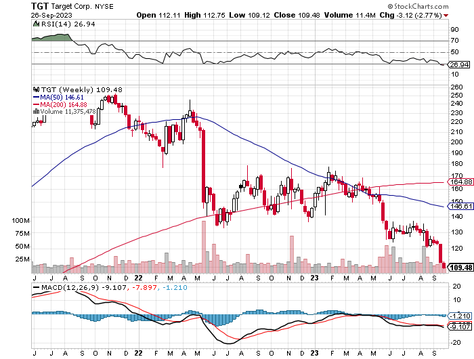
Task: Click the MA(50) 146.61 legend entry
Action: (x=58, y=98)
